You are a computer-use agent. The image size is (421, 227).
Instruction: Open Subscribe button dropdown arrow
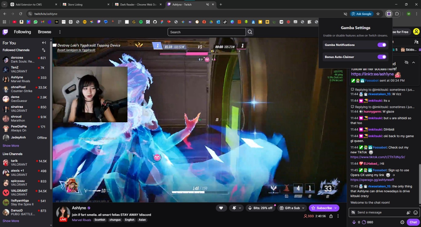[x=335, y=208]
